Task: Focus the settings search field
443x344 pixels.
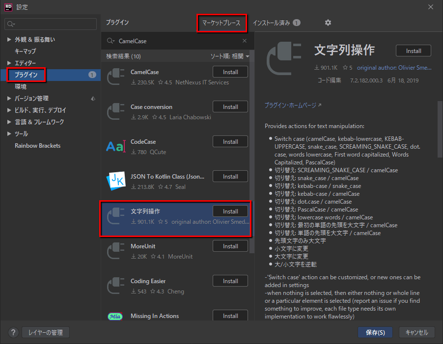Action: click(51, 24)
